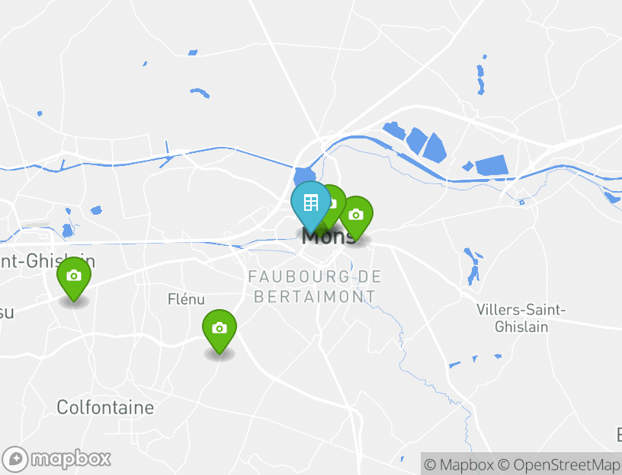The width and height of the screenshot is (622, 475).
Task: Click the Mapbox logo
Action: point(56,459)
